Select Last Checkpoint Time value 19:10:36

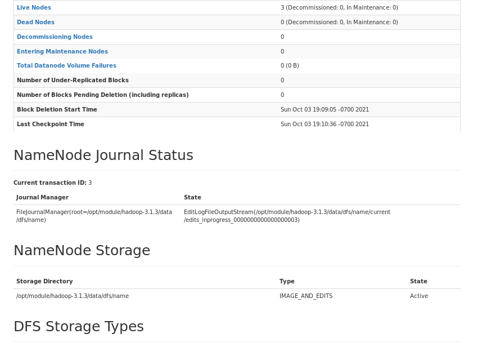(x=325, y=124)
